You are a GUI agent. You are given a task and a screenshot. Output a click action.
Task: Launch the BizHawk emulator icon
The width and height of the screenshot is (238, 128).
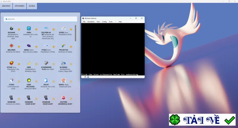[x=12, y=28]
